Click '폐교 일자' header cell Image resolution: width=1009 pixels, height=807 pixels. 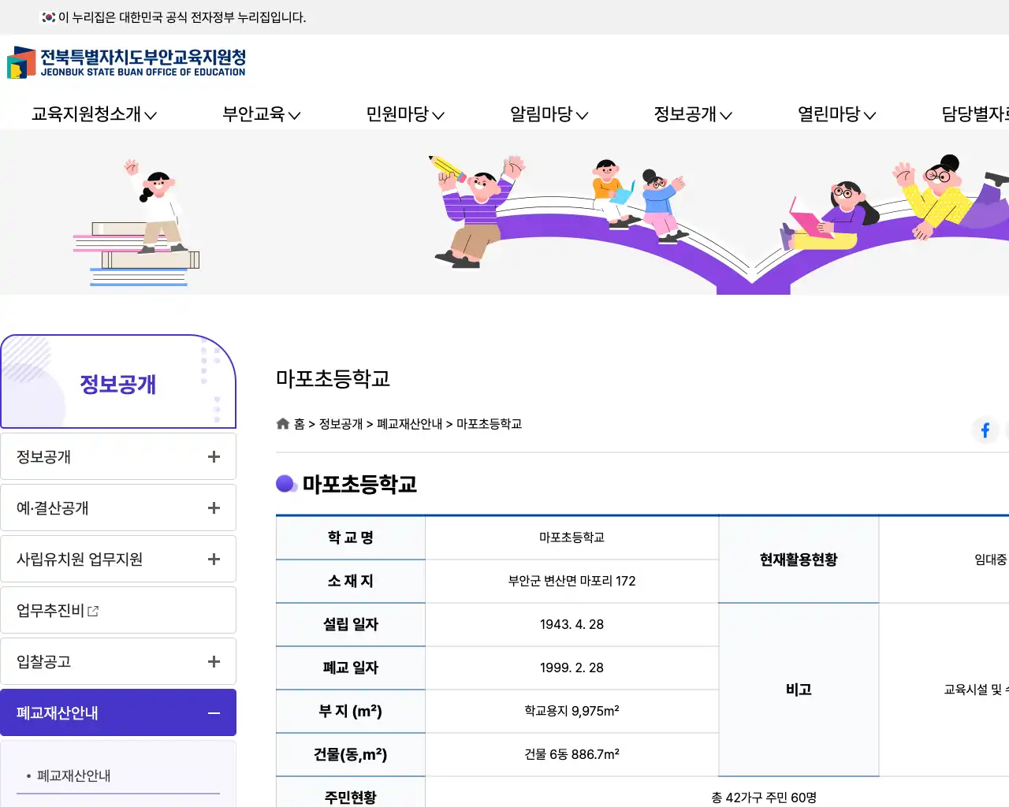click(x=351, y=668)
